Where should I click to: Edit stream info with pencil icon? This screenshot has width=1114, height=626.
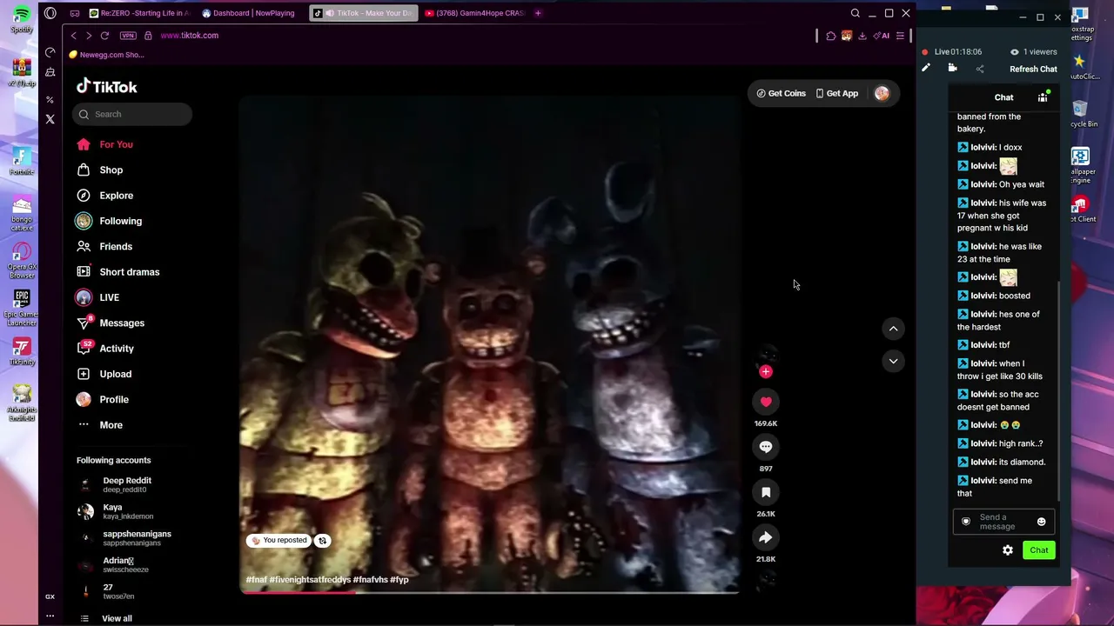point(926,69)
